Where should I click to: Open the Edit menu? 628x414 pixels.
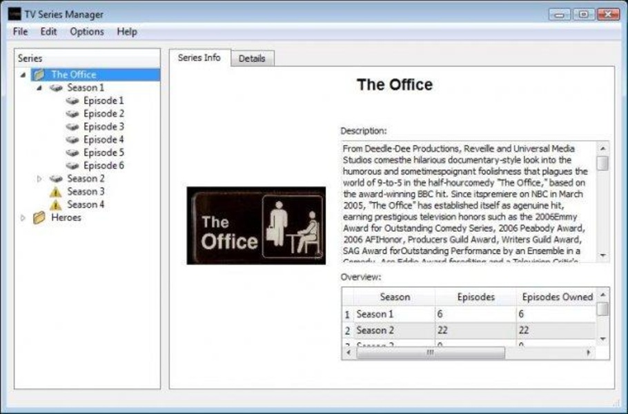click(48, 32)
